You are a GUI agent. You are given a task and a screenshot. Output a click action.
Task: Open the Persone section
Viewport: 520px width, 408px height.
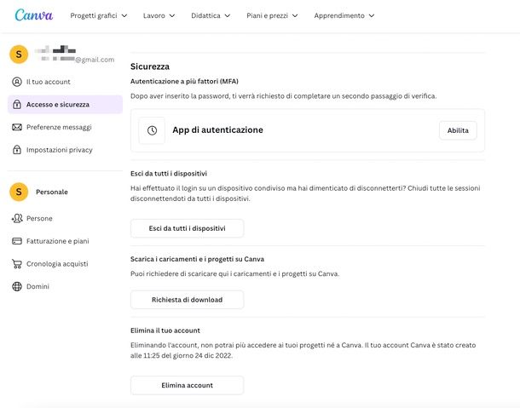pyautogui.click(x=65, y=218)
